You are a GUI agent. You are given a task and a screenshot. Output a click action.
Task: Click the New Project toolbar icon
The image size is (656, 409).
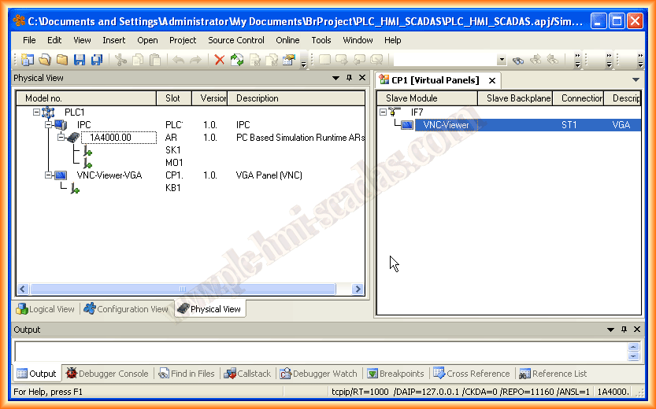tap(28, 60)
